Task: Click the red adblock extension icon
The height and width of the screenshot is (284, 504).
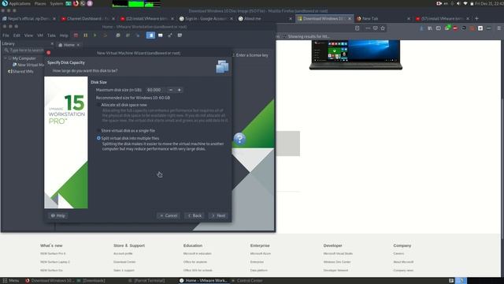Action: click(455, 28)
